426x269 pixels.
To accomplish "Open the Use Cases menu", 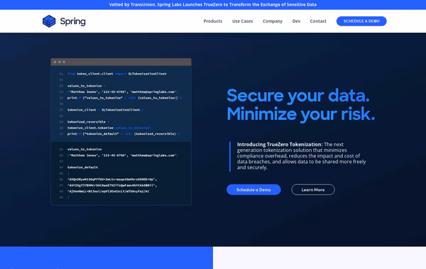I will pos(242,21).
